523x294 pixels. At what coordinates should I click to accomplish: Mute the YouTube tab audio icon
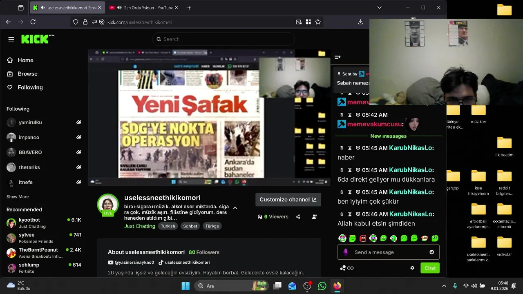pyautogui.click(x=119, y=8)
